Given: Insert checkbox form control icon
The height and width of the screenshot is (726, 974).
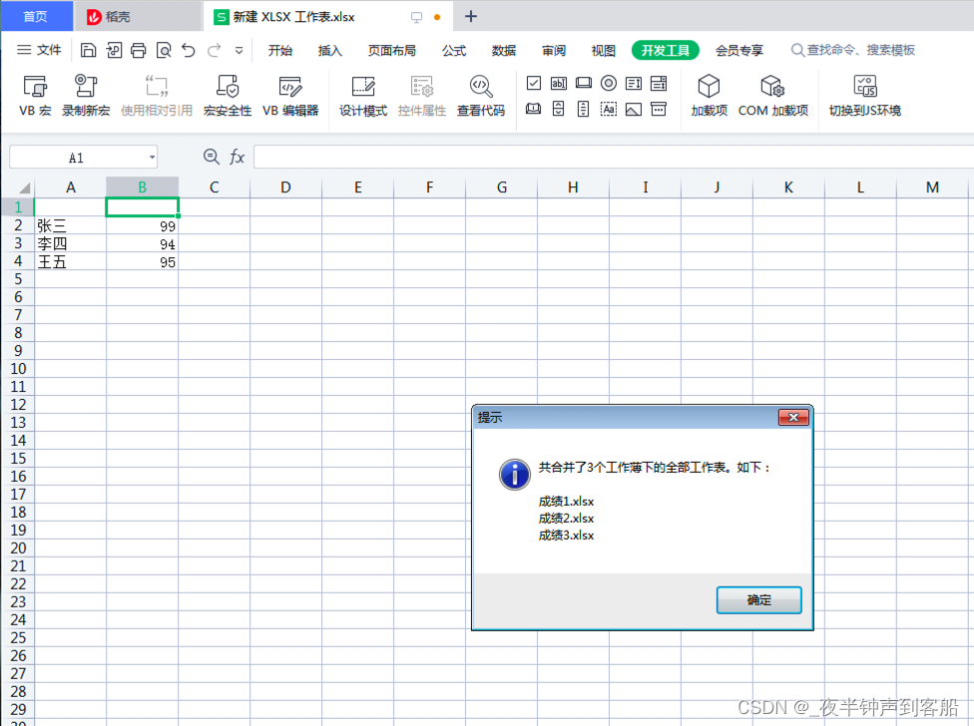Looking at the screenshot, I should pos(534,83).
